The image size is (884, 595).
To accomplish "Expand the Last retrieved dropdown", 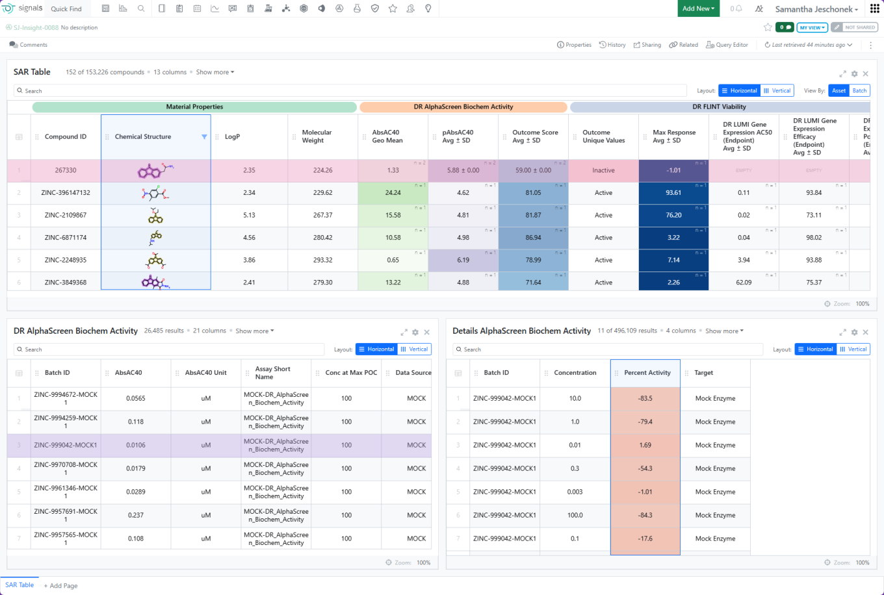I will click(x=808, y=45).
